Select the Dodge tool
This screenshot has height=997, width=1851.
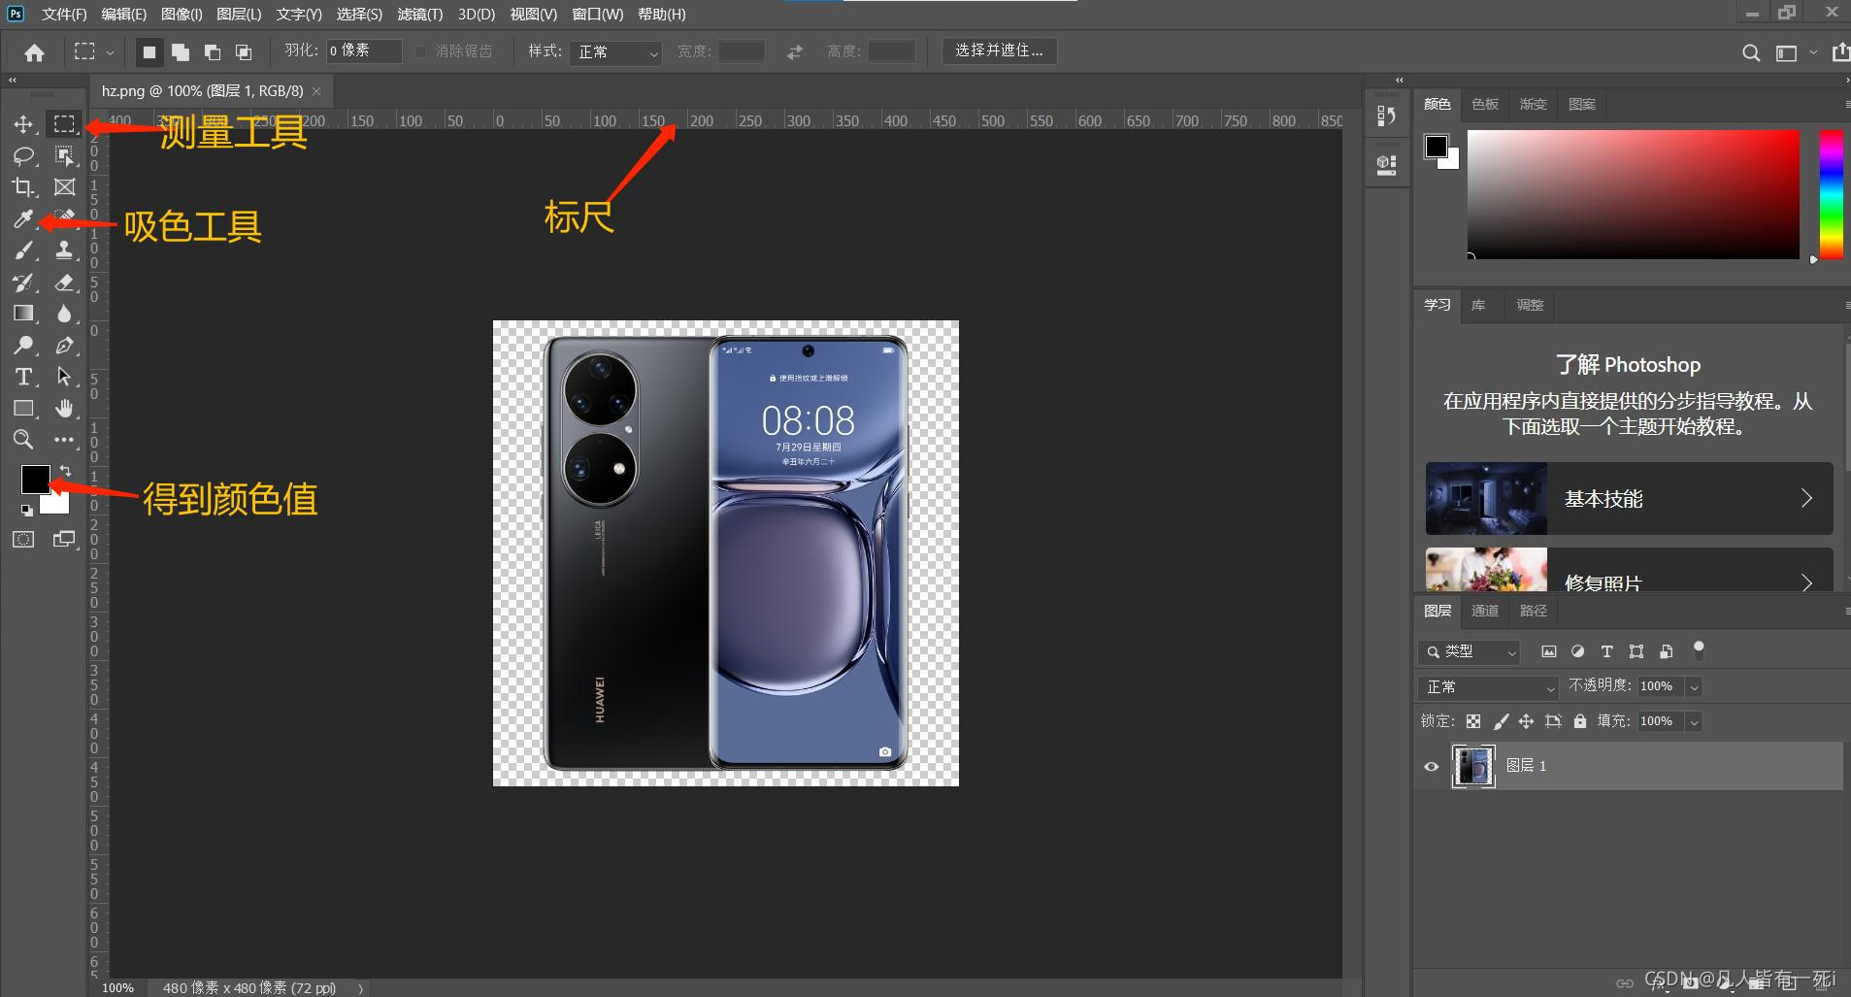click(x=23, y=345)
